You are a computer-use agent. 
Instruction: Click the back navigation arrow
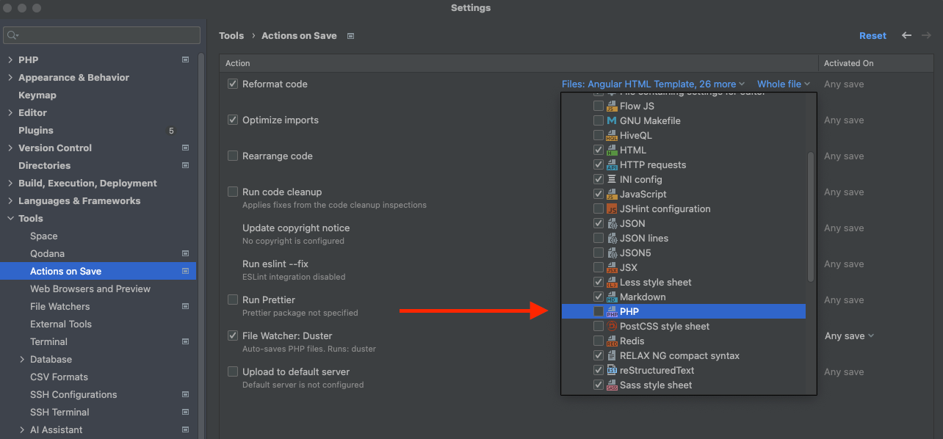[906, 35]
